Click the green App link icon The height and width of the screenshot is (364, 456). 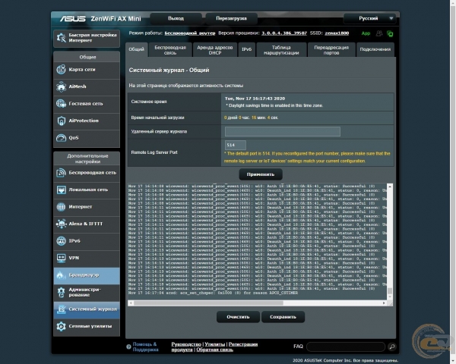coord(366,33)
